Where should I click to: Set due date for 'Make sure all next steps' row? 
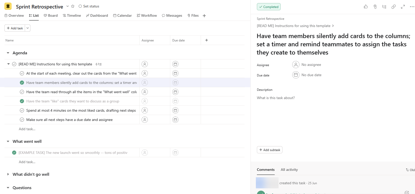[175, 120]
